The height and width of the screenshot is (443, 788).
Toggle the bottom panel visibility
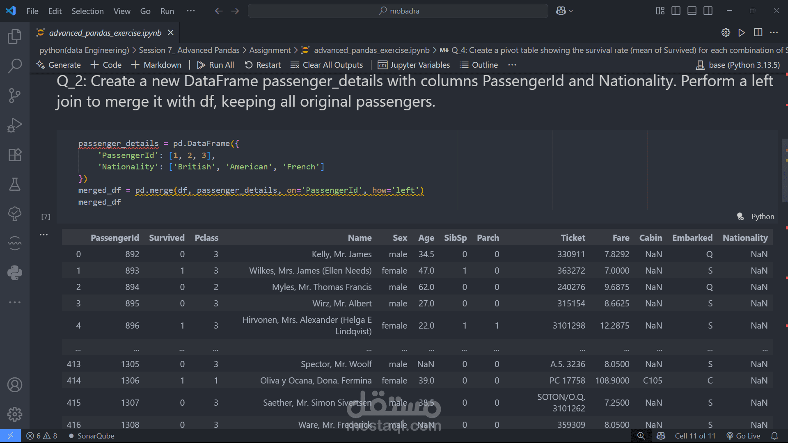692,11
